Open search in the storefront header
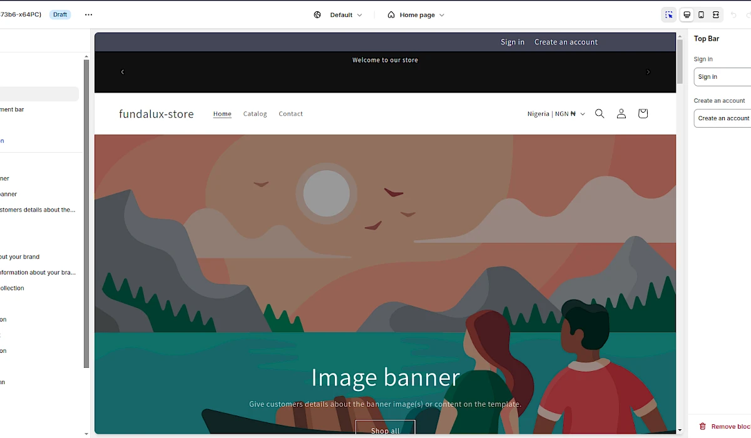751x438 pixels. click(x=600, y=113)
